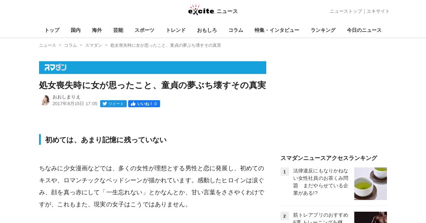426x223 pixels.
Task: Click the ニューストップ header link
Action: click(x=346, y=11)
